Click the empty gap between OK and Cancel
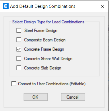 pos(54,97)
